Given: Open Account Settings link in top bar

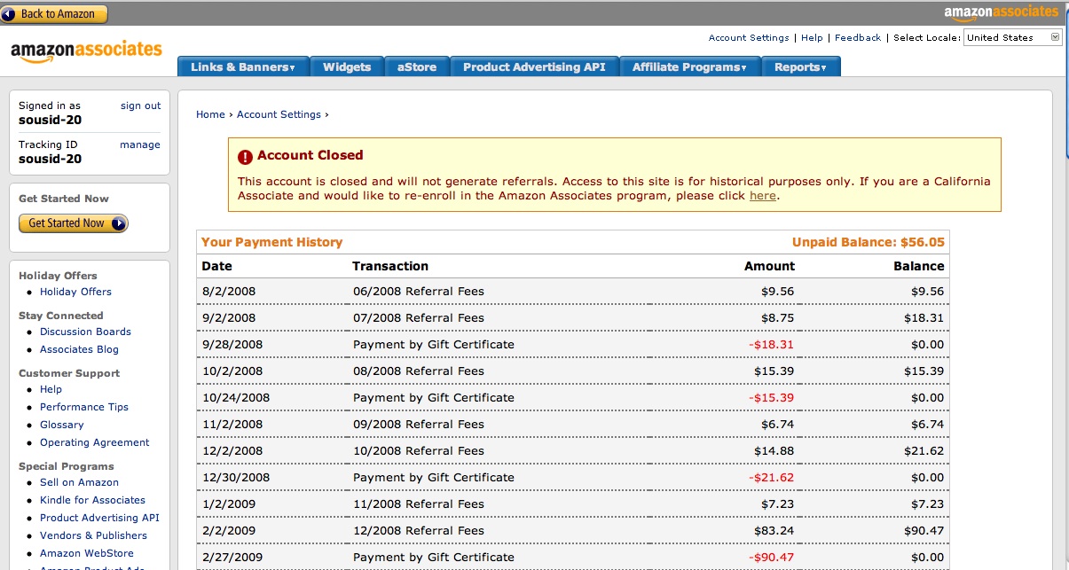Looking at the screenshot, I should point(748,38).
